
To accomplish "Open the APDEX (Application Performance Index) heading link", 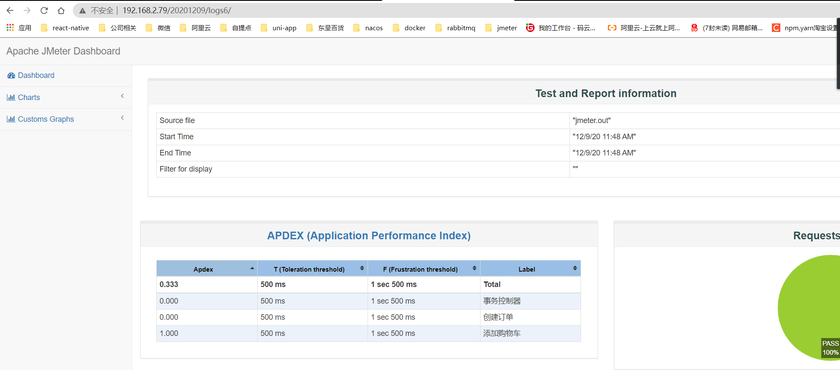I will pos(369,235).
